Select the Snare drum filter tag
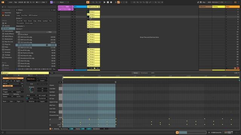 (x=30, y=21)
